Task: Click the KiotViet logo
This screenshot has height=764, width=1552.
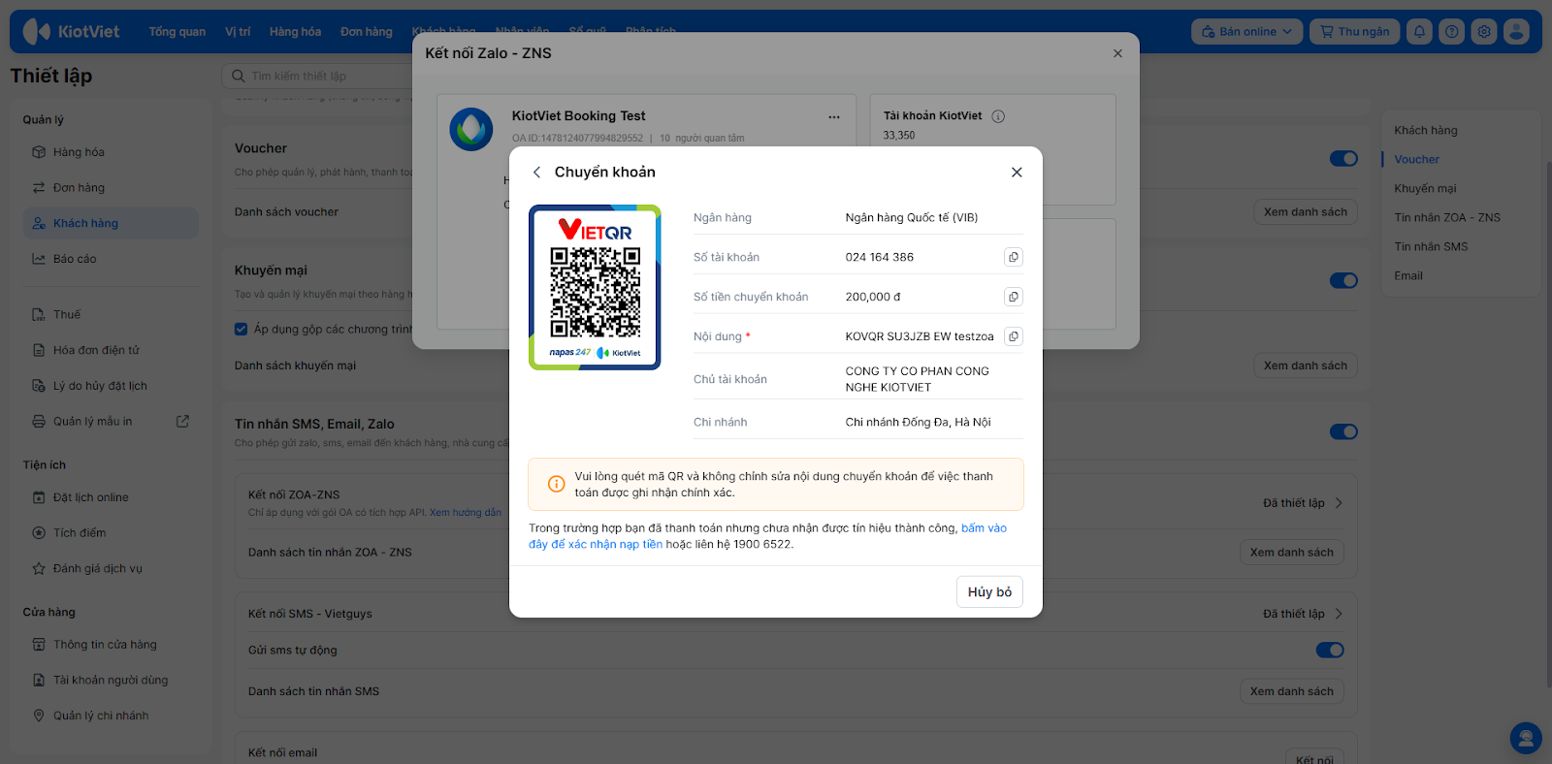Action: [72, 31]
